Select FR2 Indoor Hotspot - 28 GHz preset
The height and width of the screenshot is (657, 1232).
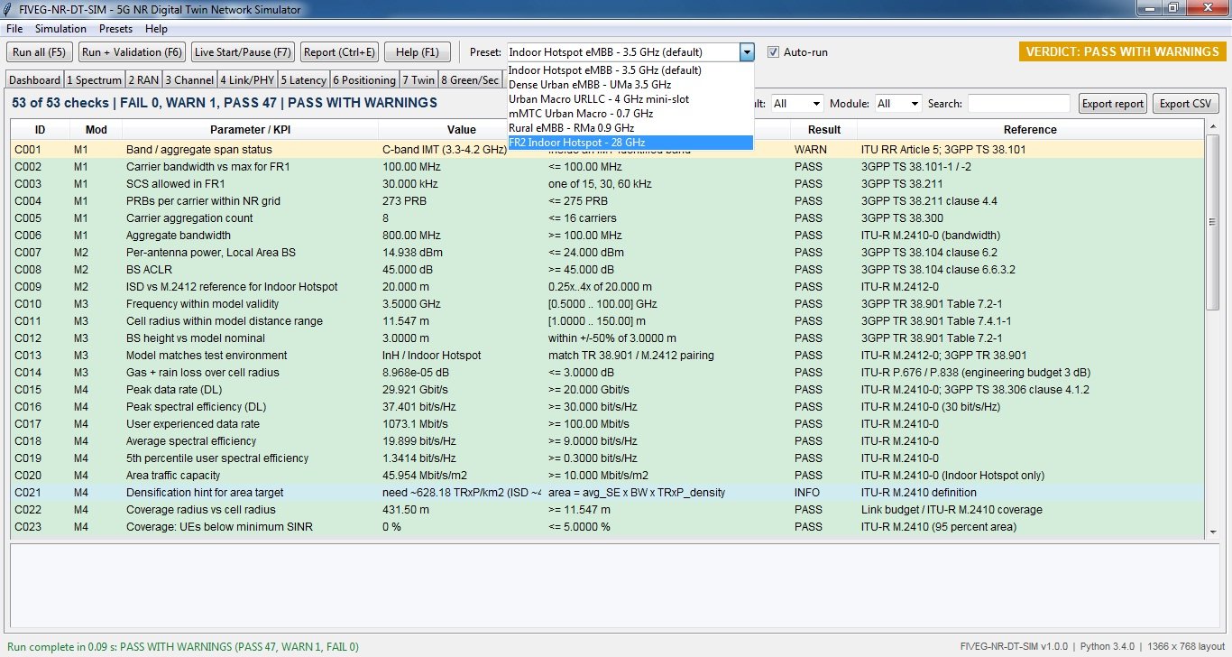pyautogui.click(x=630, y=143)
